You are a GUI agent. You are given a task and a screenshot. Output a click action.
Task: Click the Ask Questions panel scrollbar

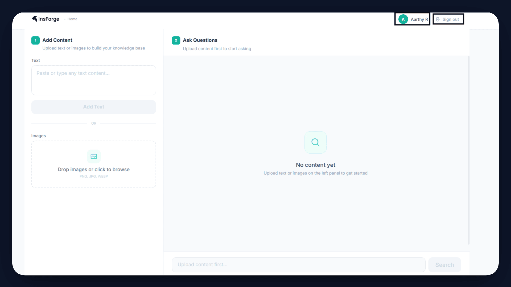468,150
